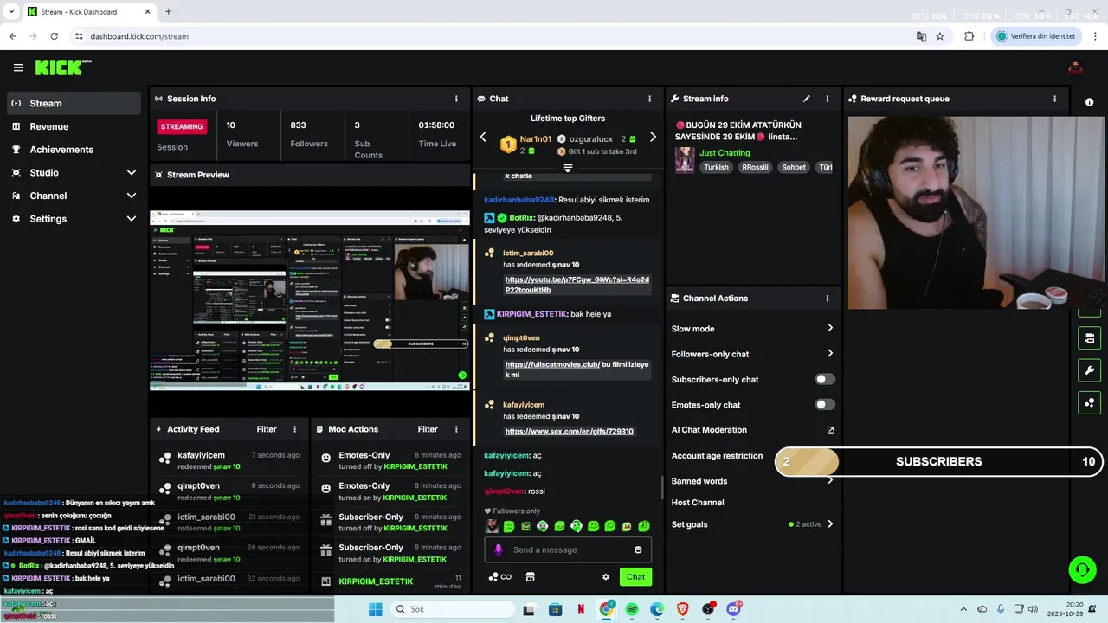Open Session Info panel options menu
The image size is (1108, 623).
(456, 99)
